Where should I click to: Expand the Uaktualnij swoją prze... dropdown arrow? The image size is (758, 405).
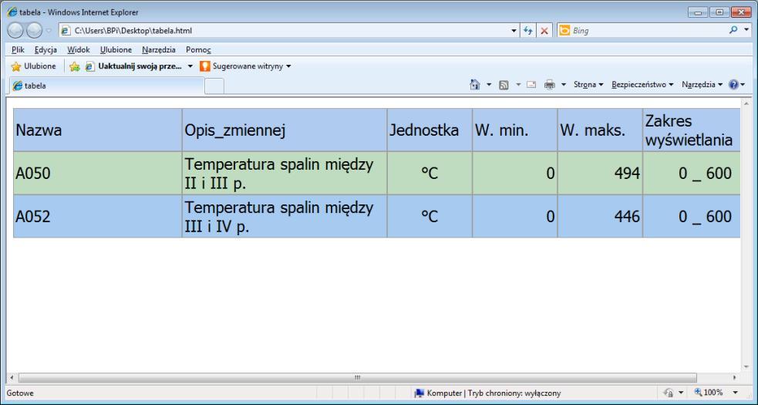point(190,66)
